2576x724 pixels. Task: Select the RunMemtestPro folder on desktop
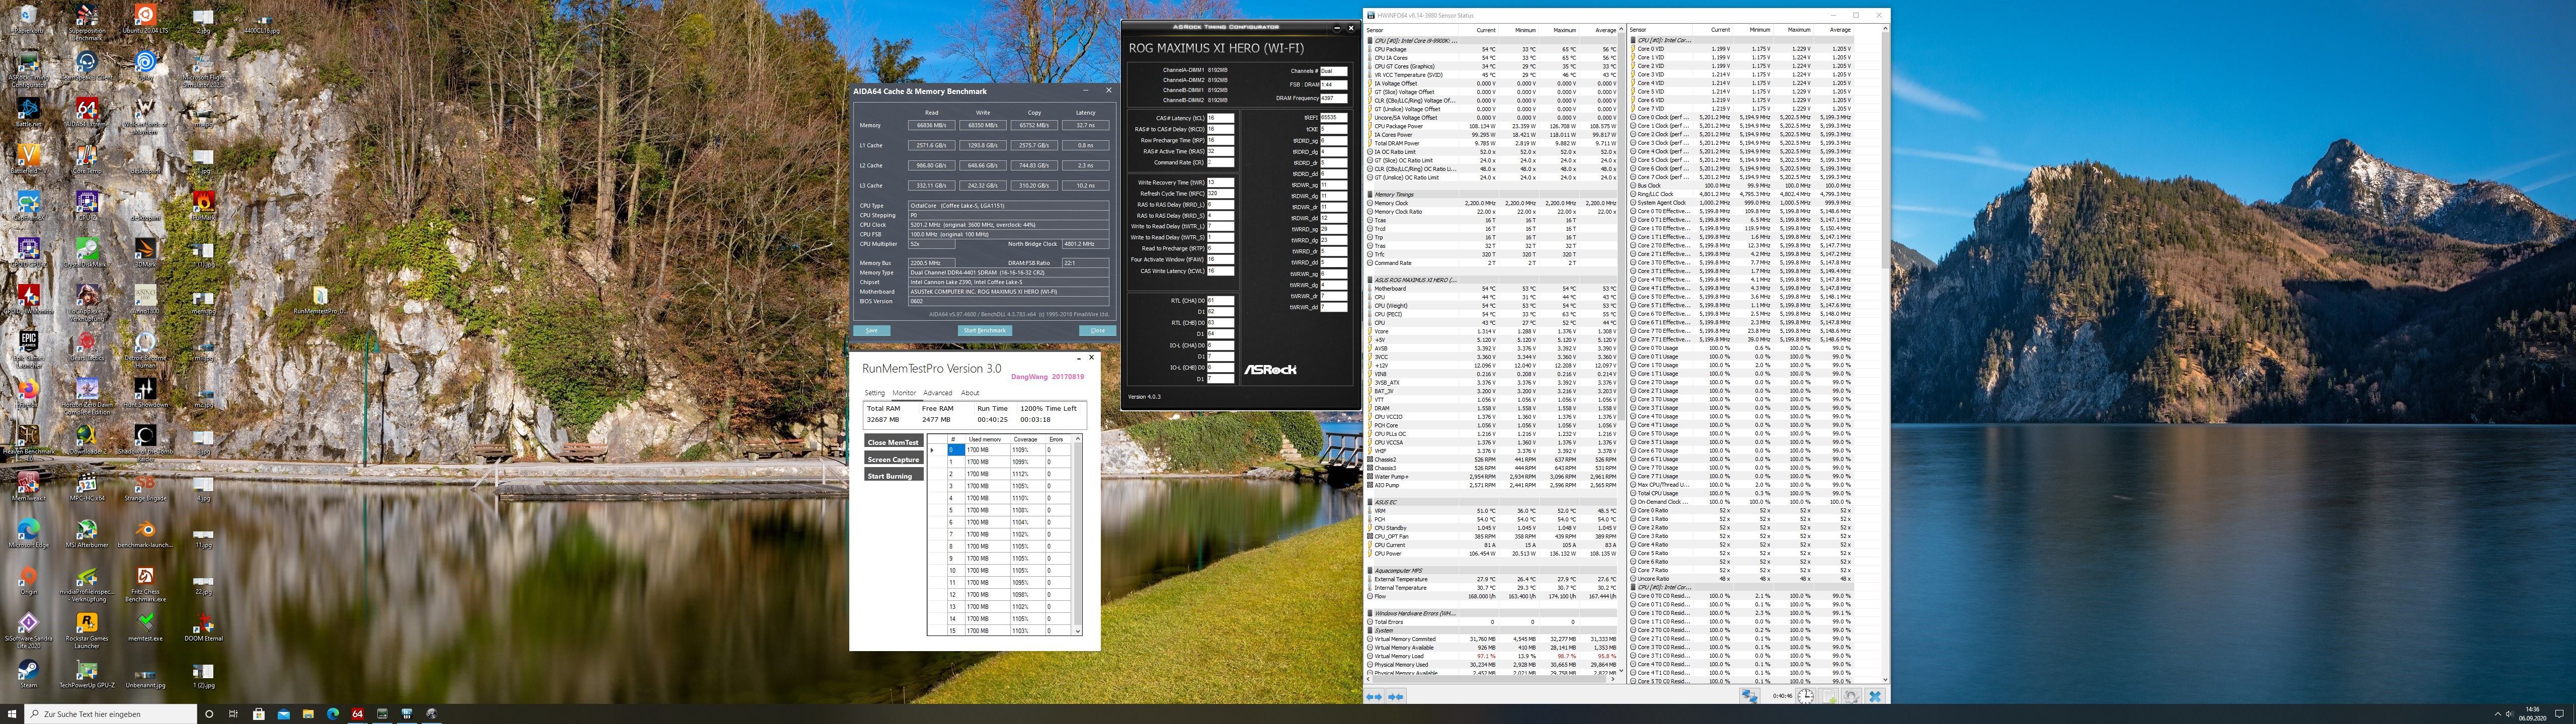point(320,300)
